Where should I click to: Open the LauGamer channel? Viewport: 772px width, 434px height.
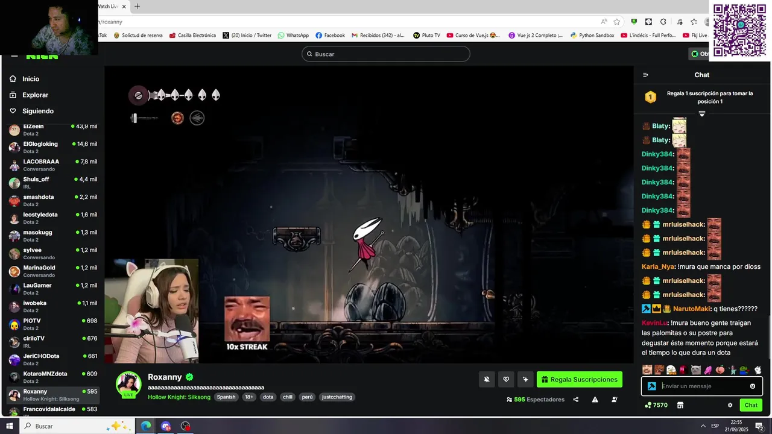52,289
